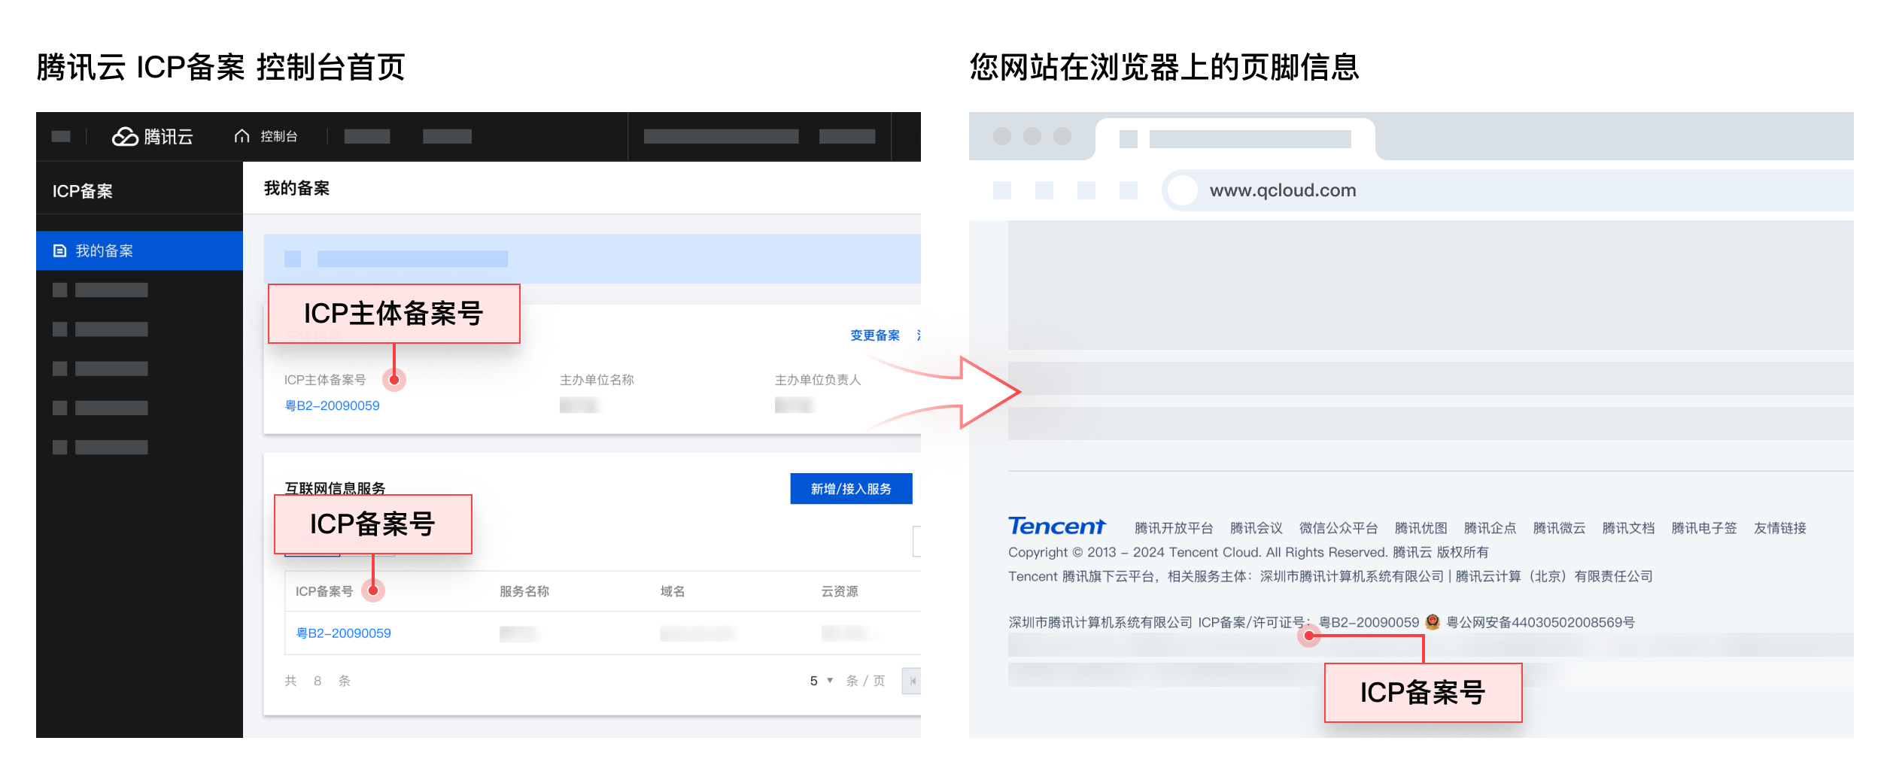1890x774 pixels.
Task: Click the 云资源 column header
Action: (x=840, y=591)
